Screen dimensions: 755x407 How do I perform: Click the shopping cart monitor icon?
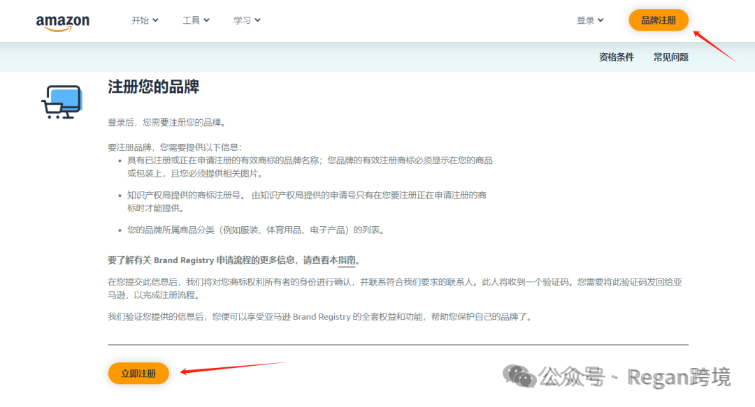[62, 102]
